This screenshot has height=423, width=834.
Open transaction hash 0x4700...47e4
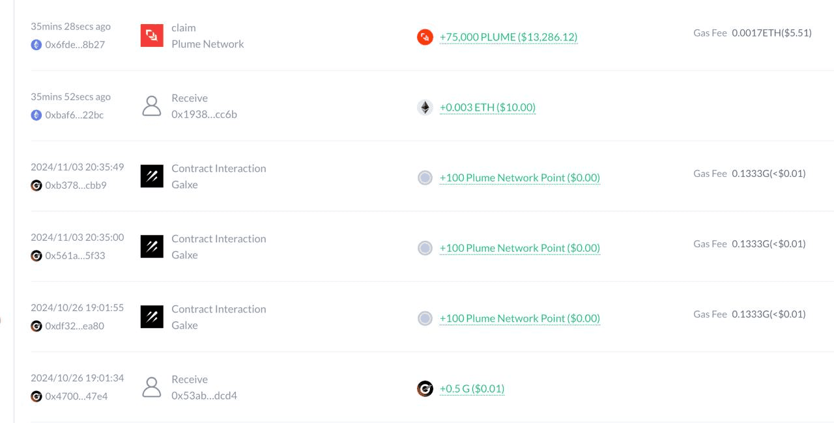tap(76, 396)
